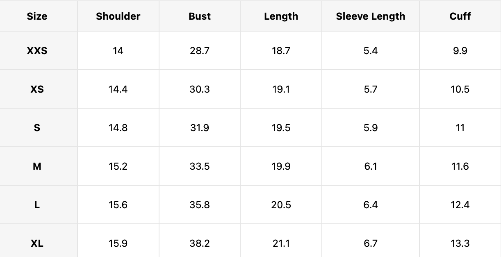Click the Size column header
This screenshot has width=501, height=257.
37,16
